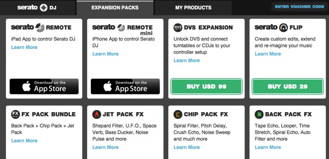Click the Serato DJ logo icon

click(x=44, y=8)
